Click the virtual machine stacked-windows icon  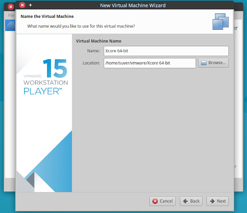220,22
